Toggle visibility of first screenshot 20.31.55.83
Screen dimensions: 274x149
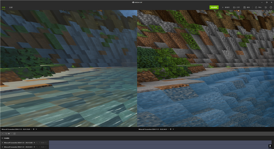click(34, 142)
